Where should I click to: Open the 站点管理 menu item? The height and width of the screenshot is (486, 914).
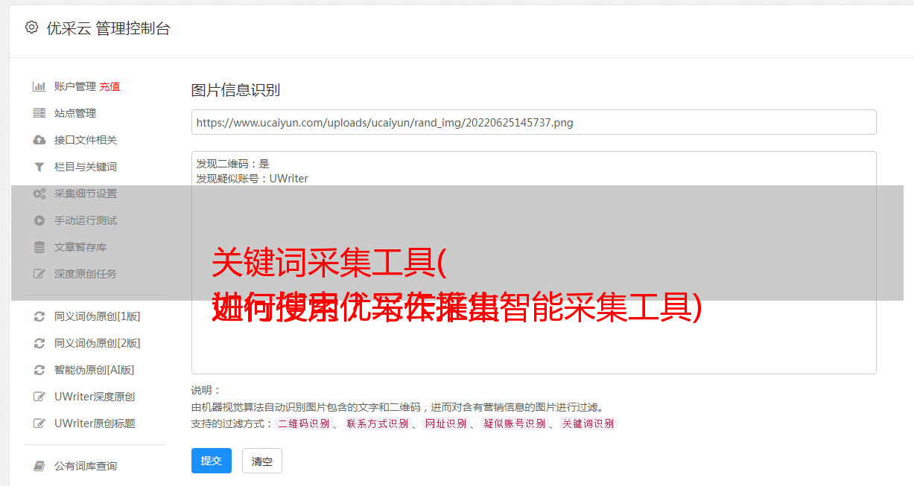tap(75, 113)
